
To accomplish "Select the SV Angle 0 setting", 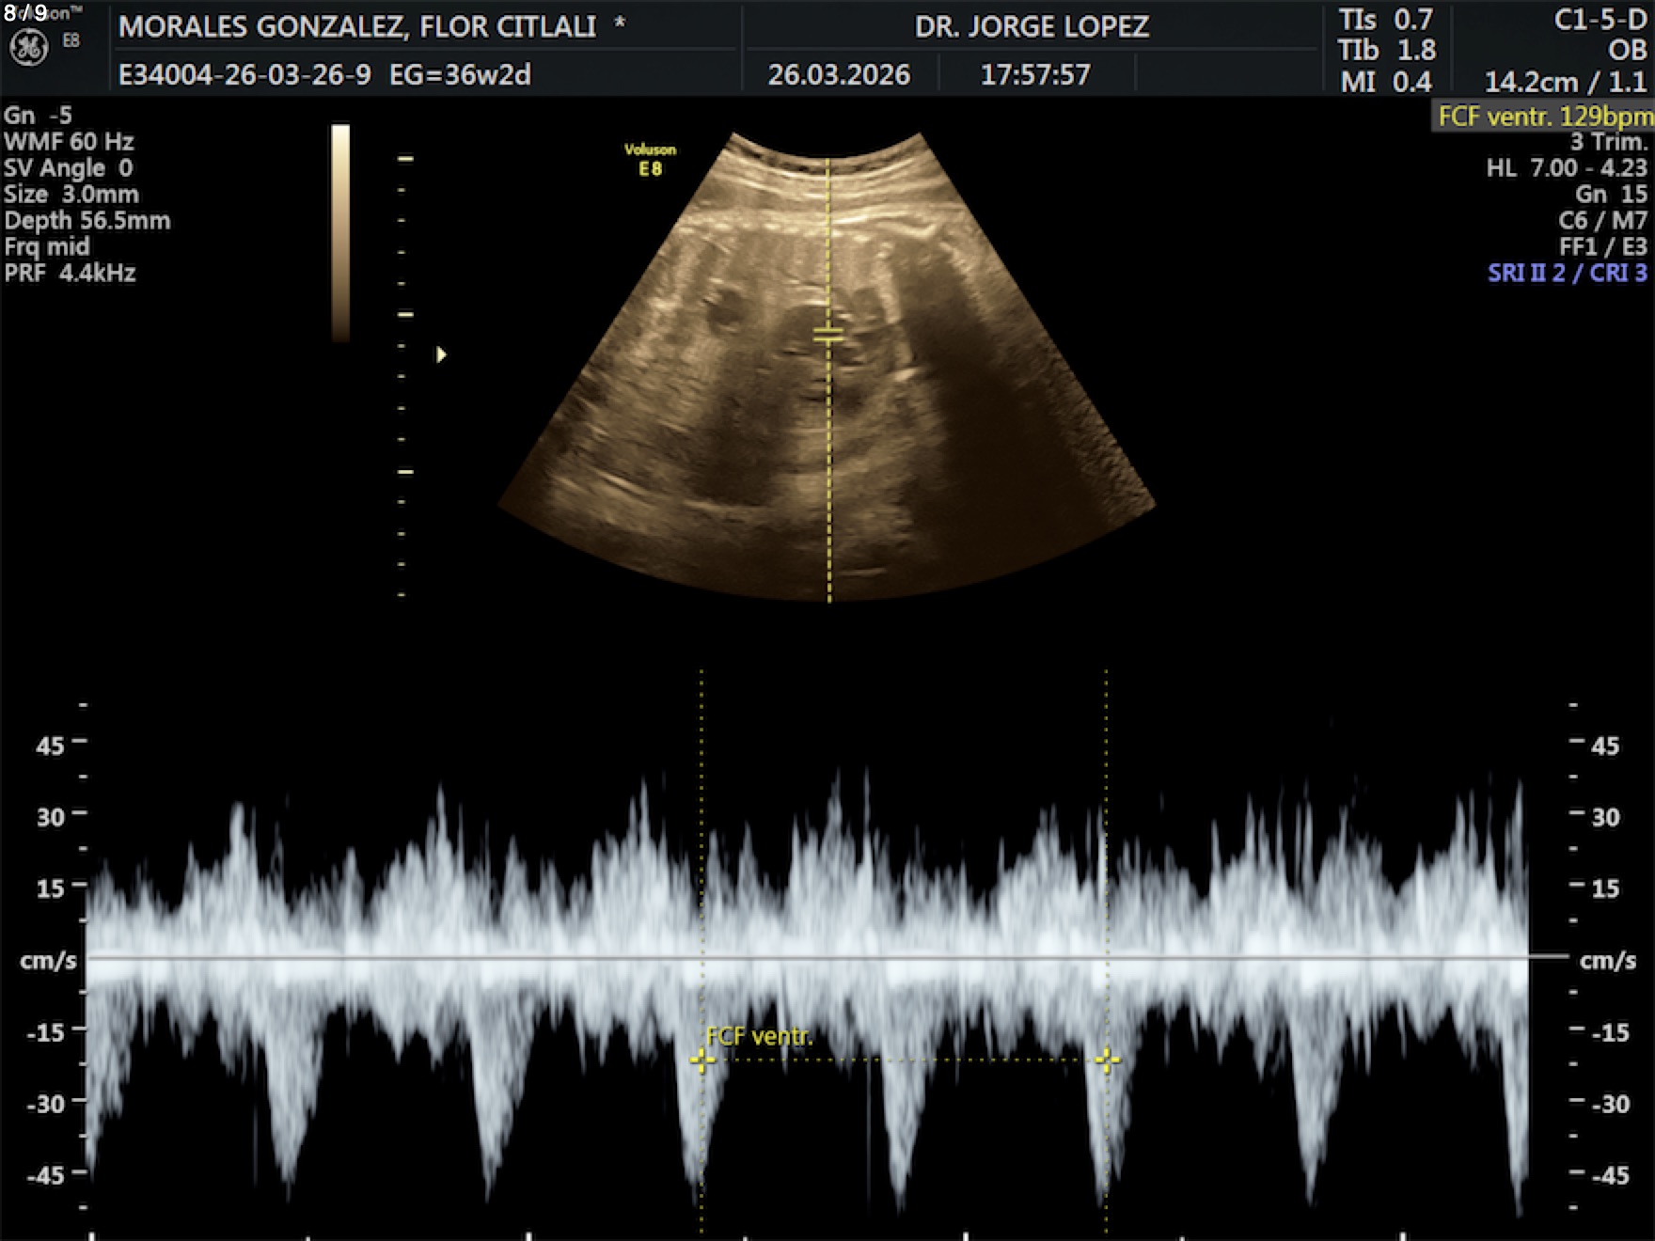I will point(69,168).
